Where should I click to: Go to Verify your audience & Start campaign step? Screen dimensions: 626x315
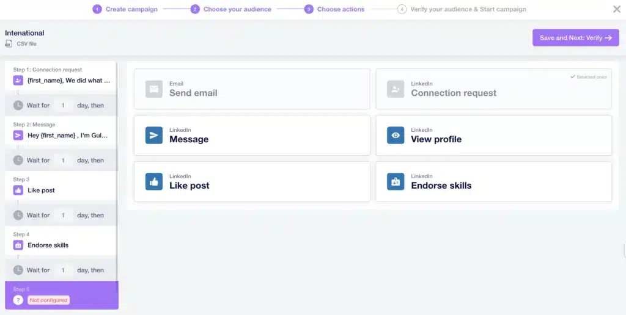462,9
